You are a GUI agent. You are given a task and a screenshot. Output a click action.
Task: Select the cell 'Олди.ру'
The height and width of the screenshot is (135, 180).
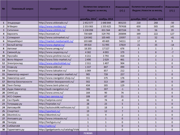coord(22,67)
